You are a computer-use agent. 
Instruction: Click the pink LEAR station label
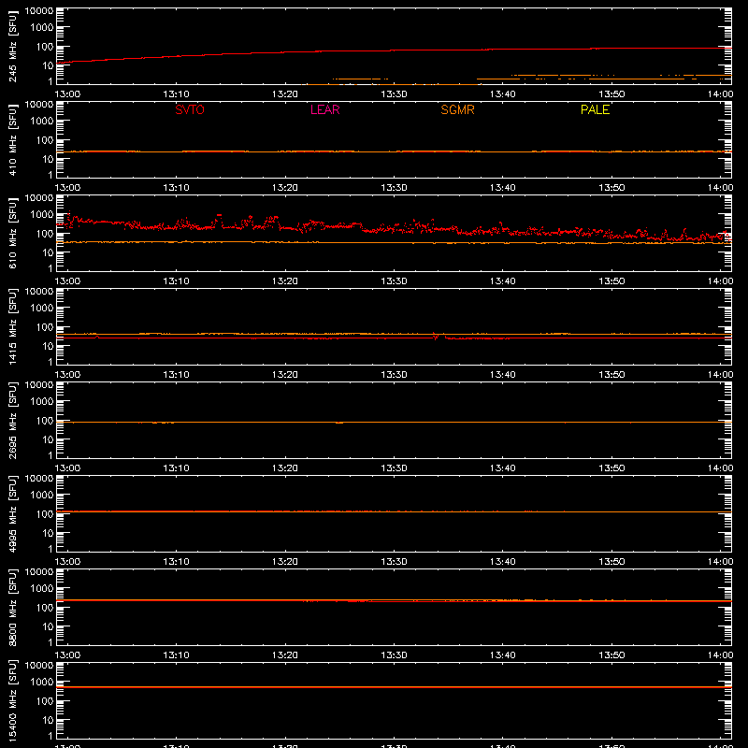click(x=324, y=109)
